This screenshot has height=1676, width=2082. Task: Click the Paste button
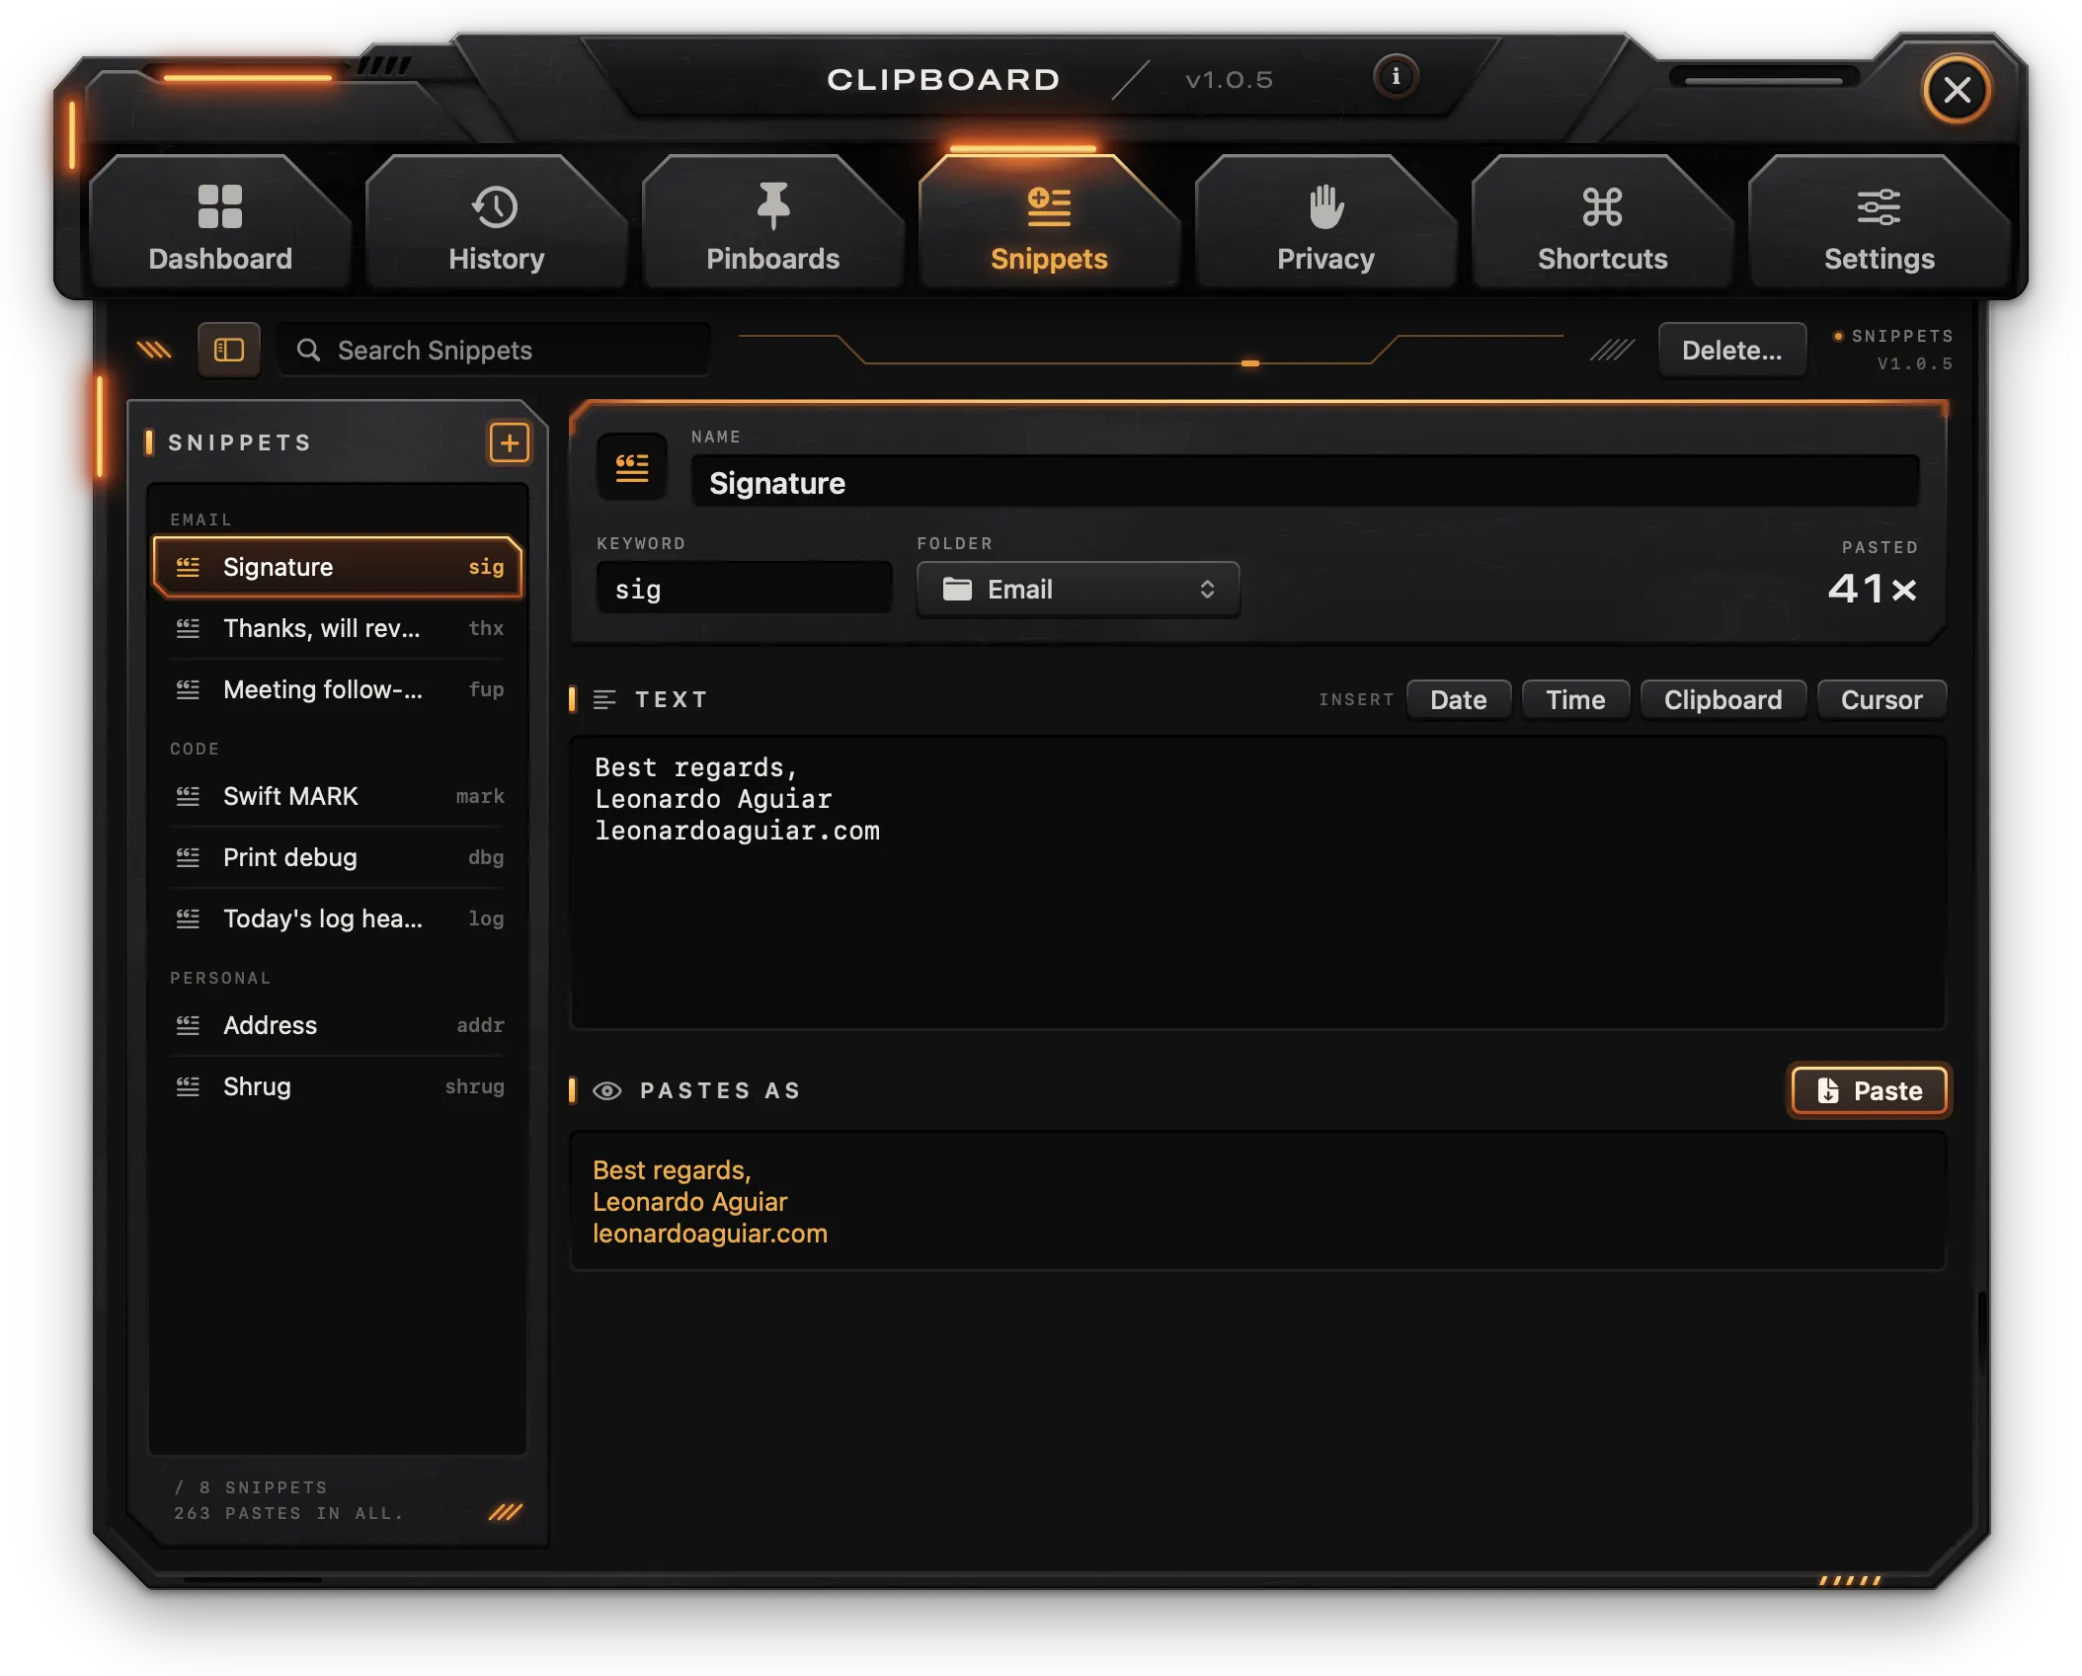click(1869, 1090)
